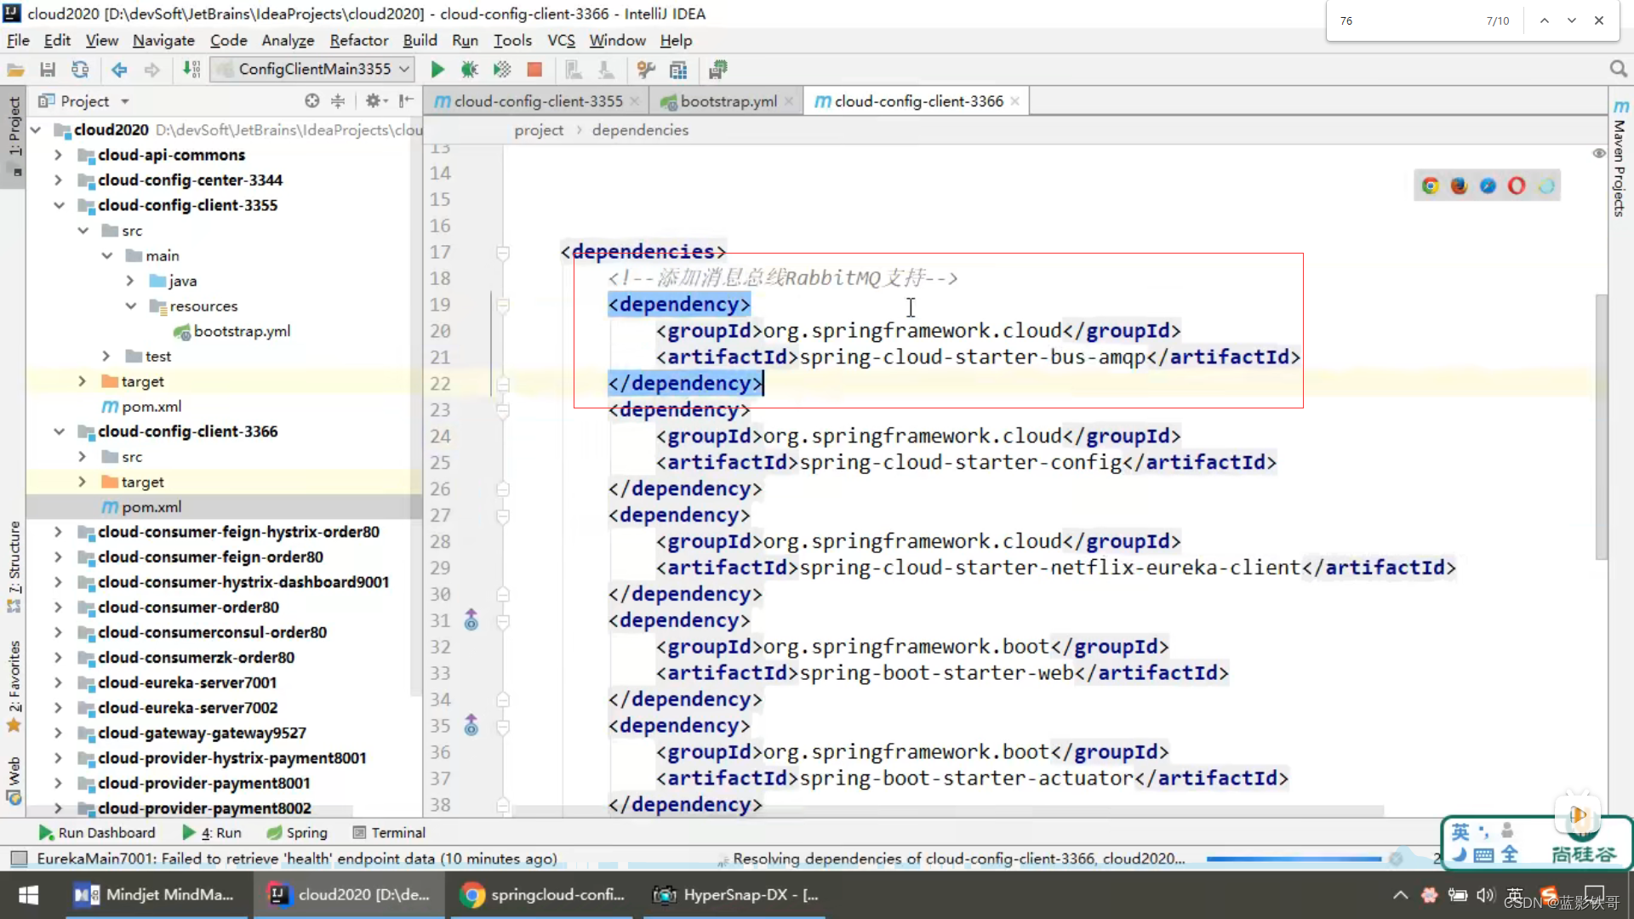
Task: Expand cloud-gateway-gateway9527 module
Action: pyautogui.click(x=58, y=733)
